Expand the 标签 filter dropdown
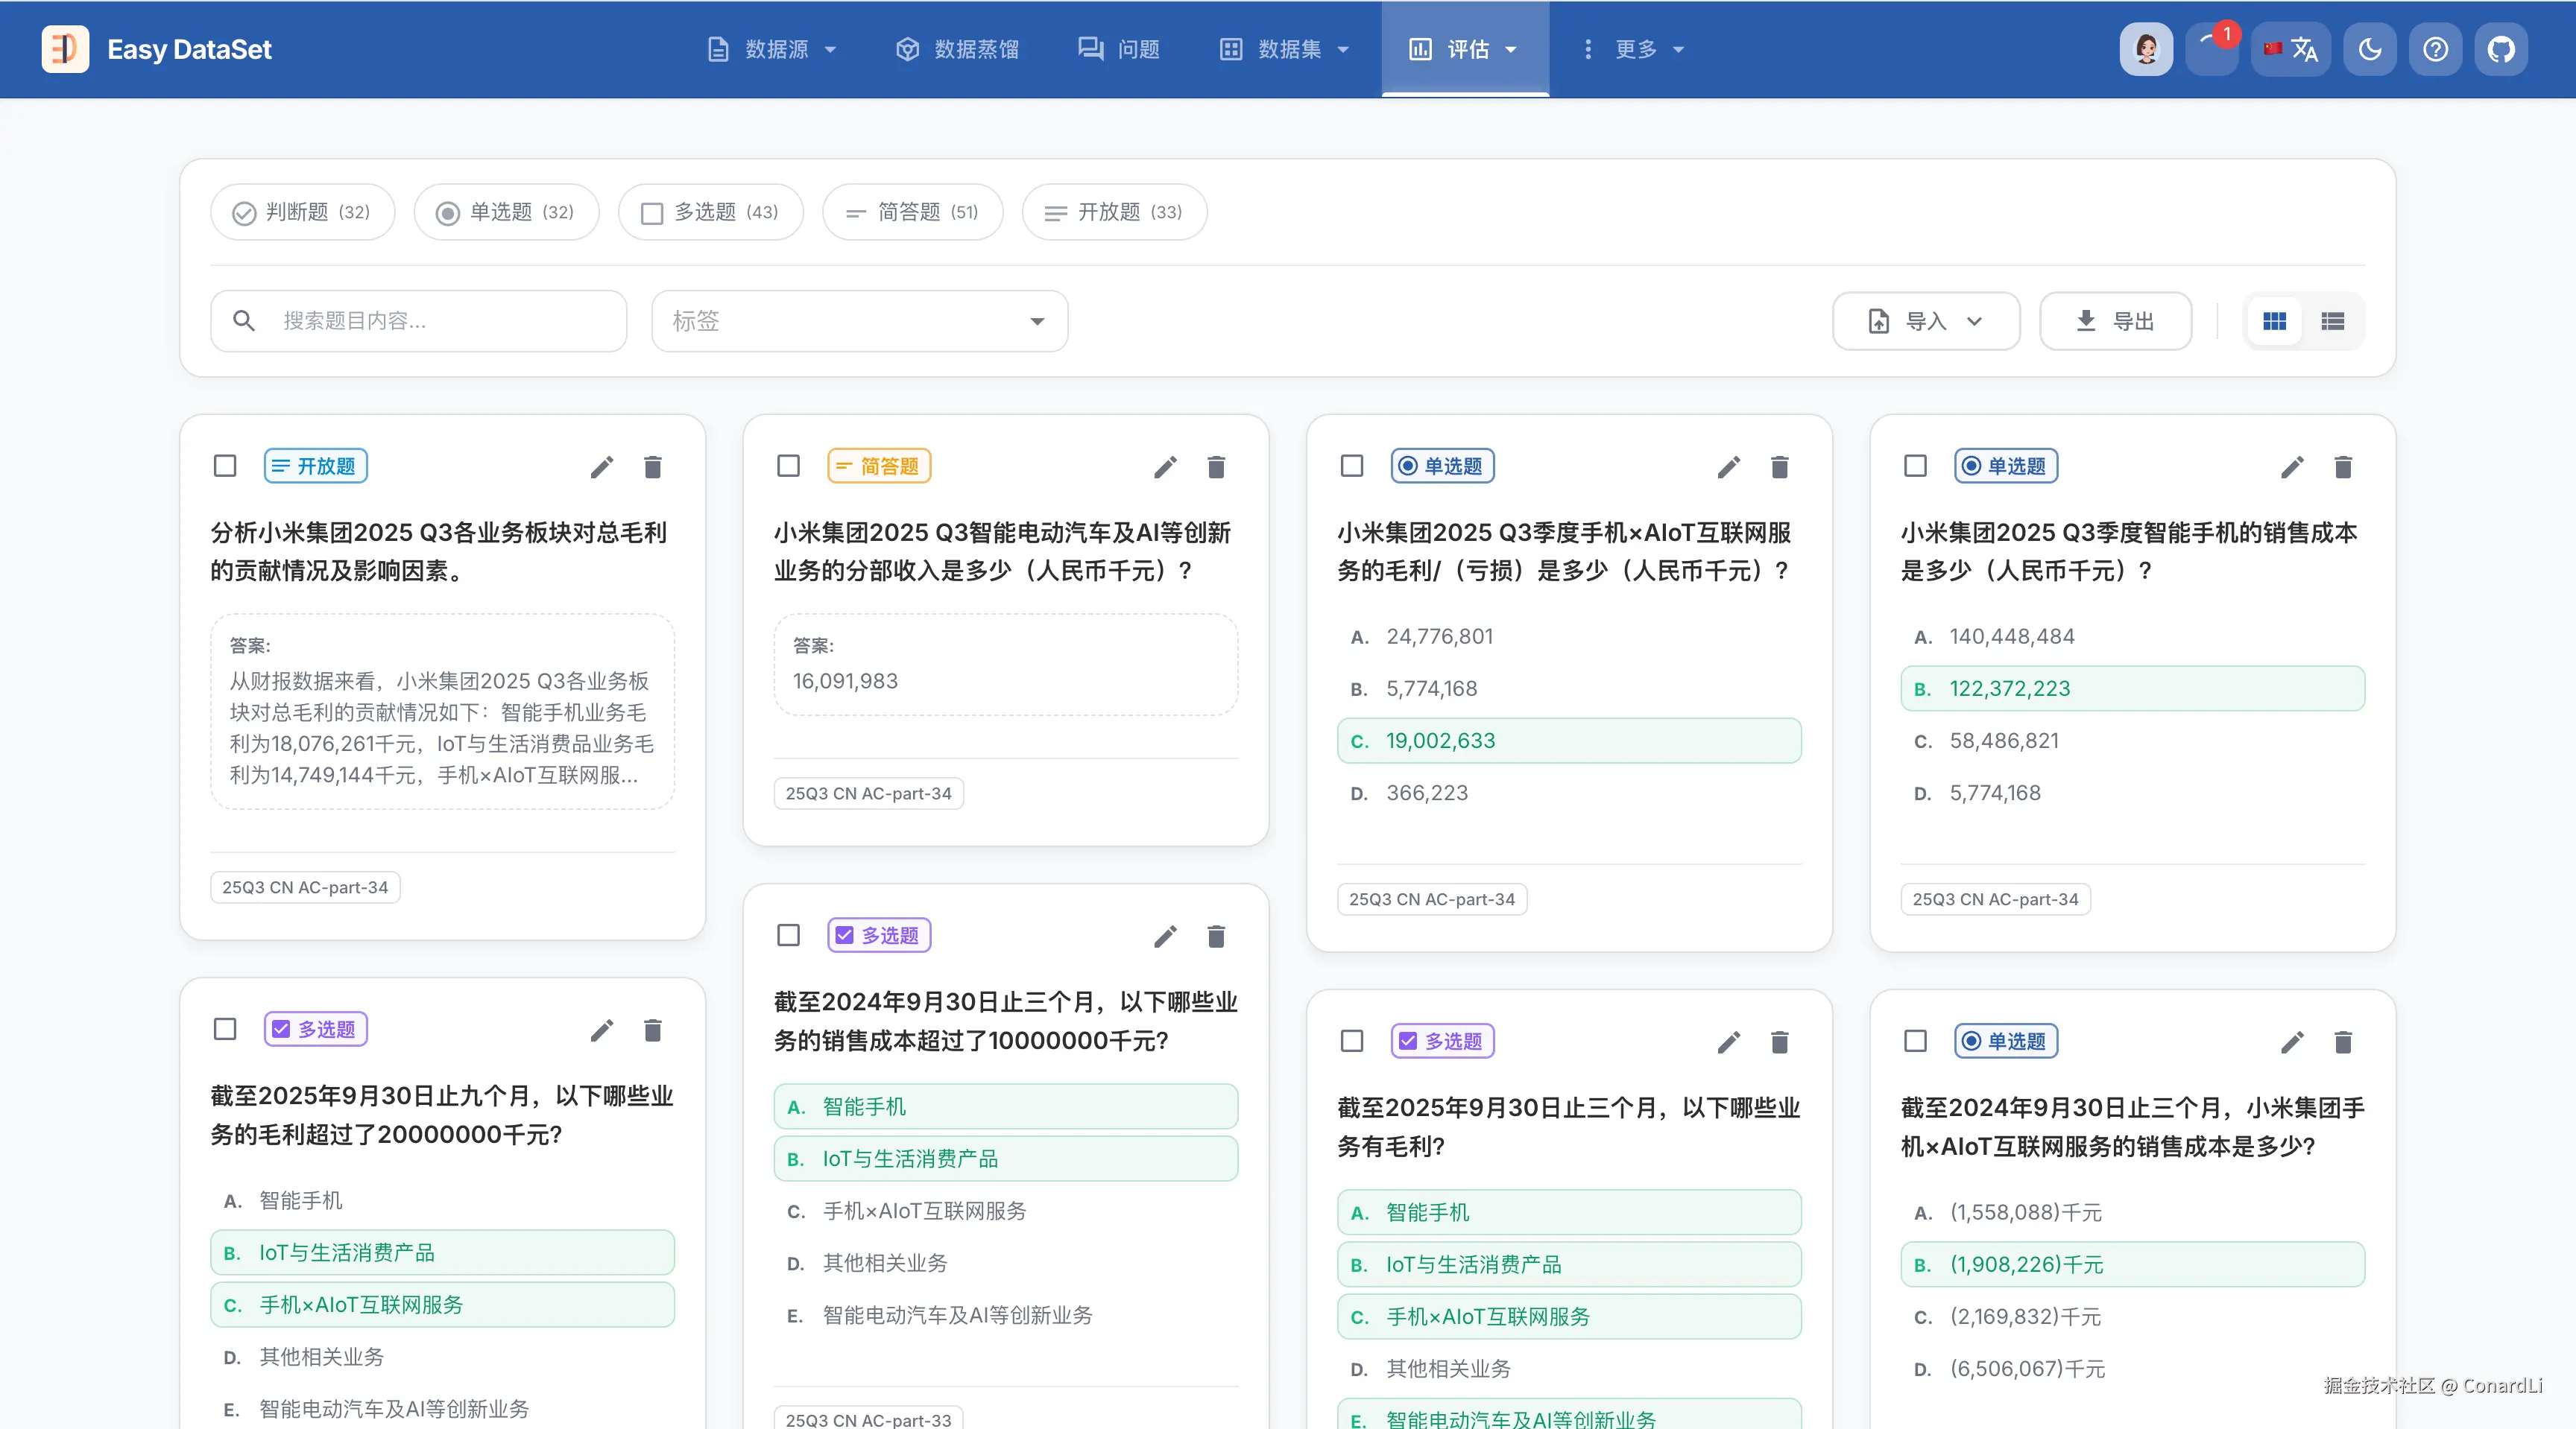The image size is (2576, 1429). tap(859, 321)
